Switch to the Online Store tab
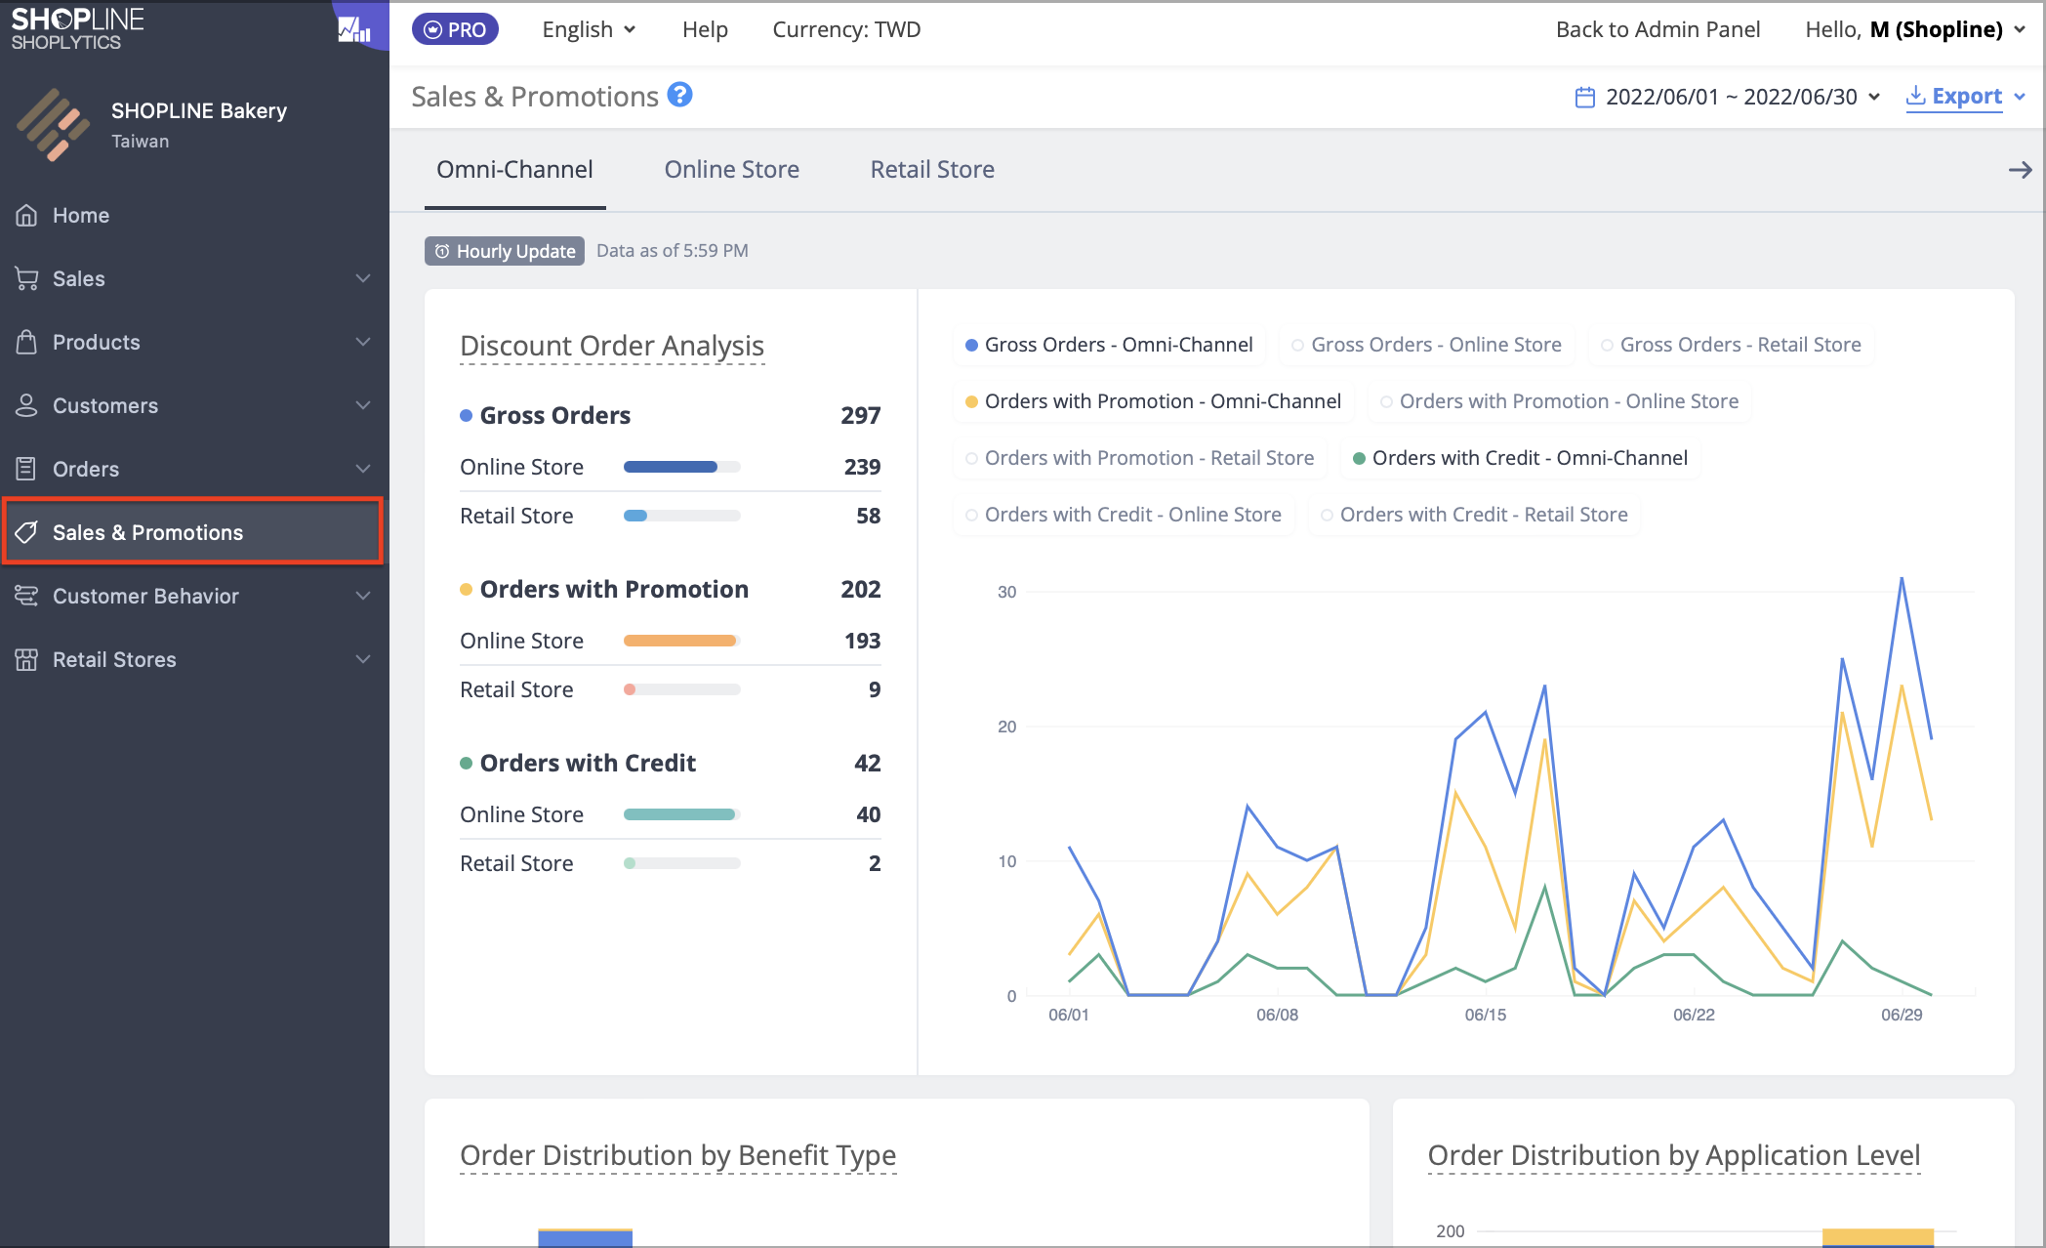Viewport: 2046px width, 1248px height. point(731,170)
